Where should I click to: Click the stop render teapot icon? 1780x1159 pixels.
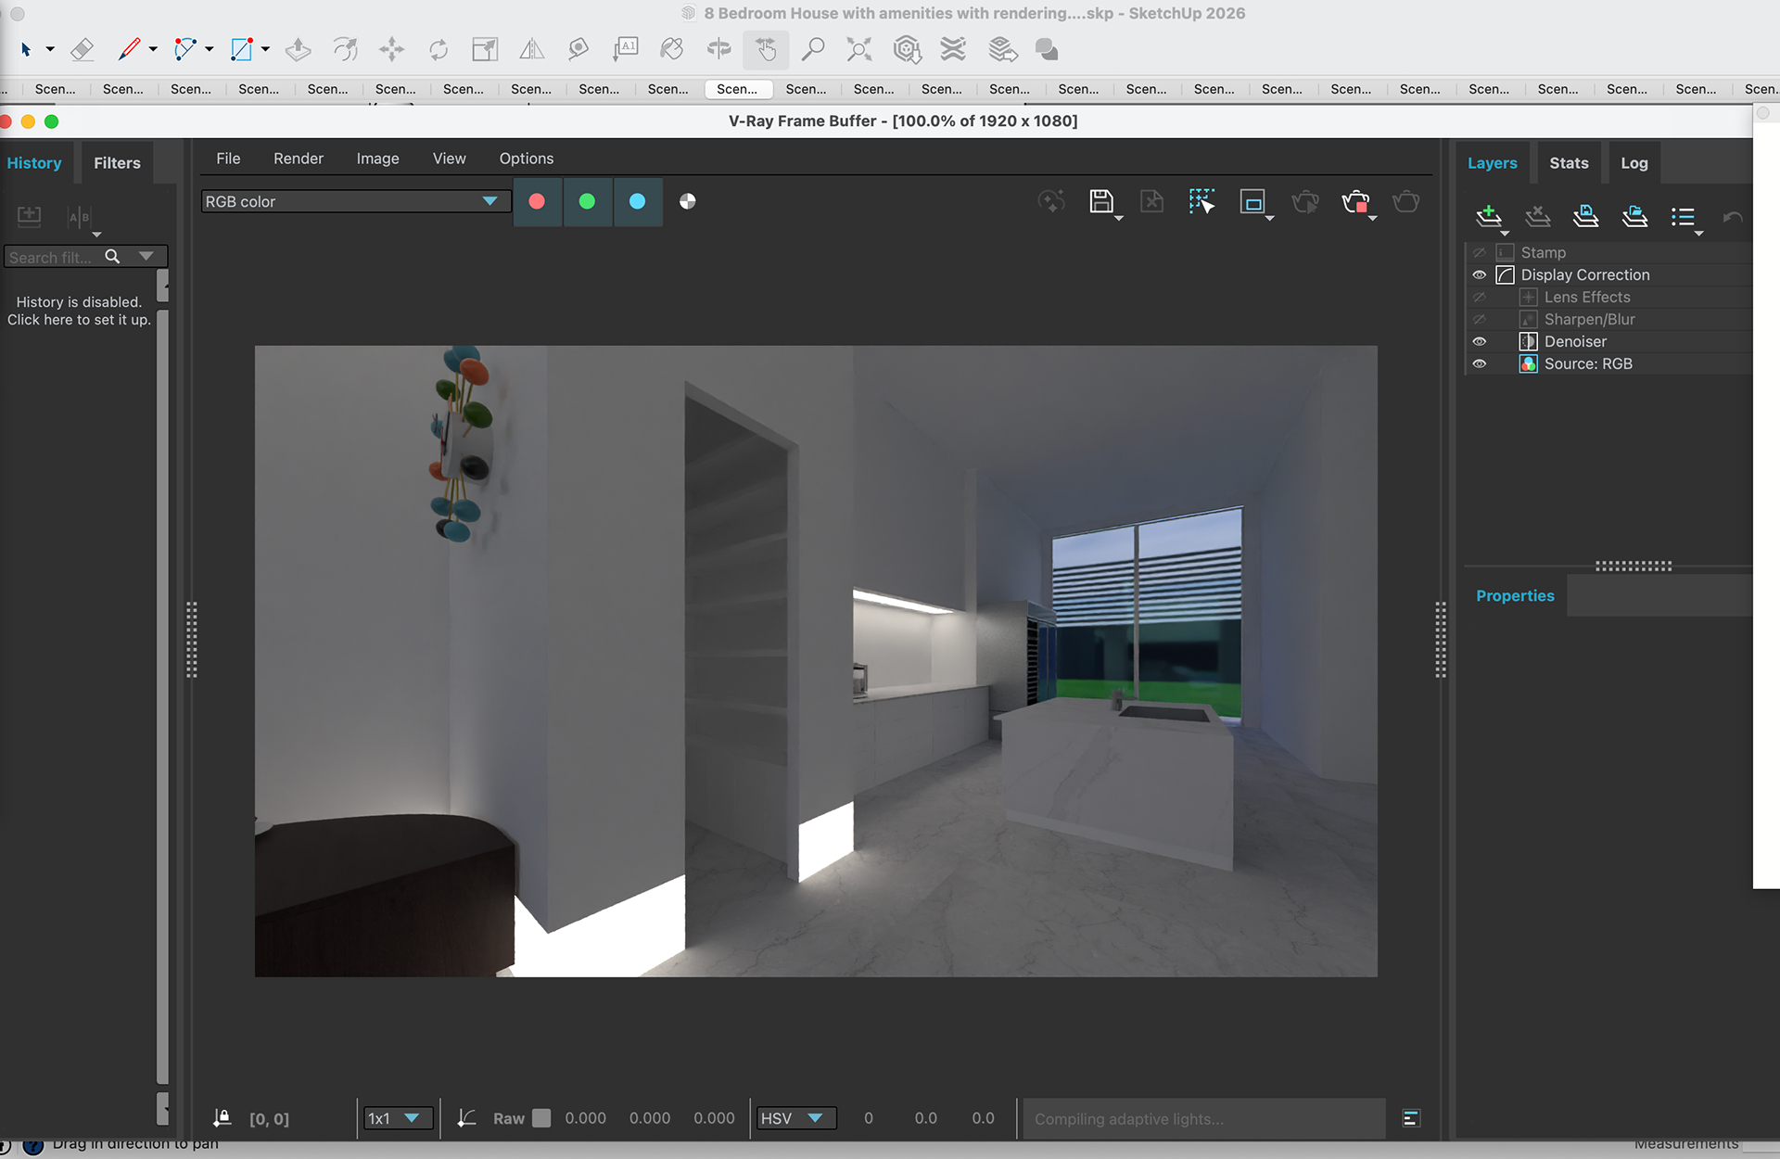tap(1355, 201)
